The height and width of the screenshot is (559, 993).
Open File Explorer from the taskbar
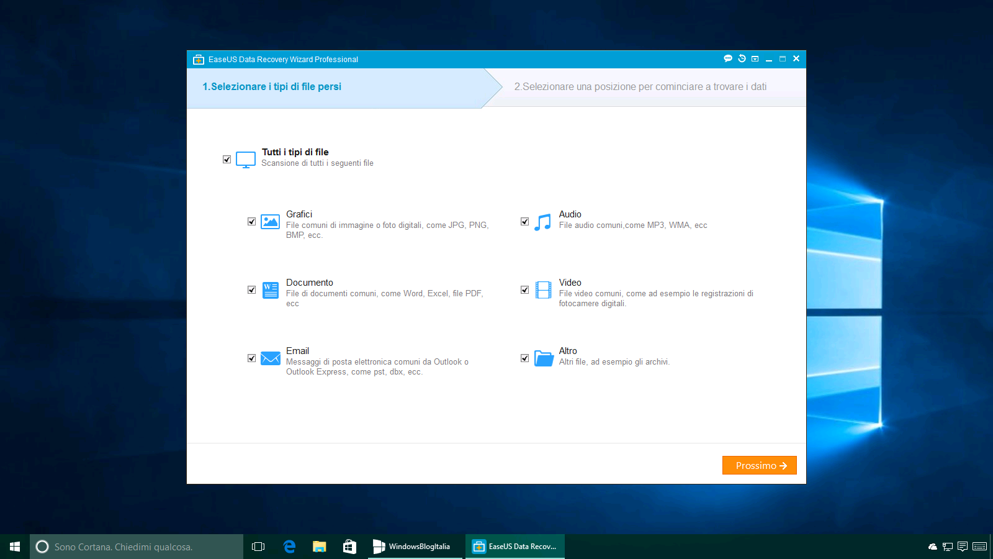319,547
